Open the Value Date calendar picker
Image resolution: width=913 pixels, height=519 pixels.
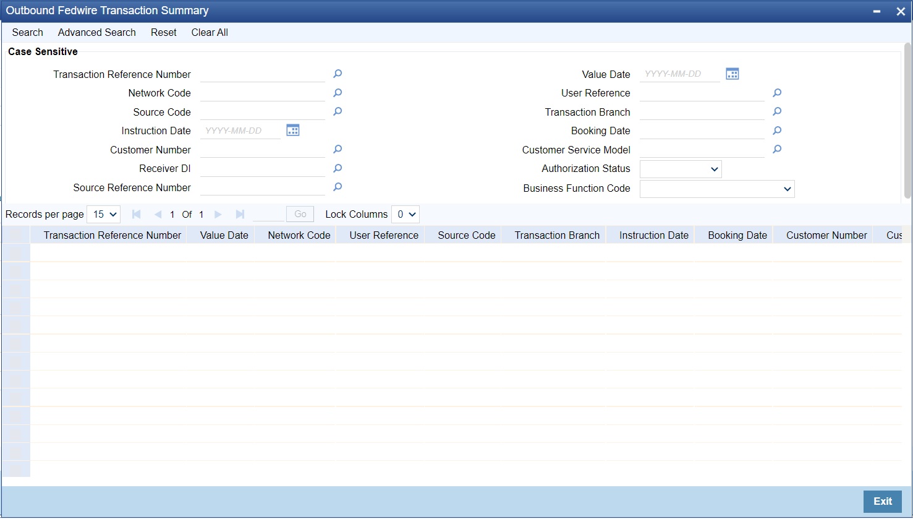point(733,74)
